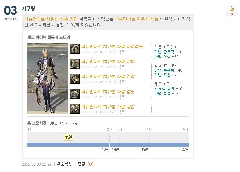Click the blue elapsed time progress bar
240x172 pixels.
pyautogui.click(x=108, y=145)
